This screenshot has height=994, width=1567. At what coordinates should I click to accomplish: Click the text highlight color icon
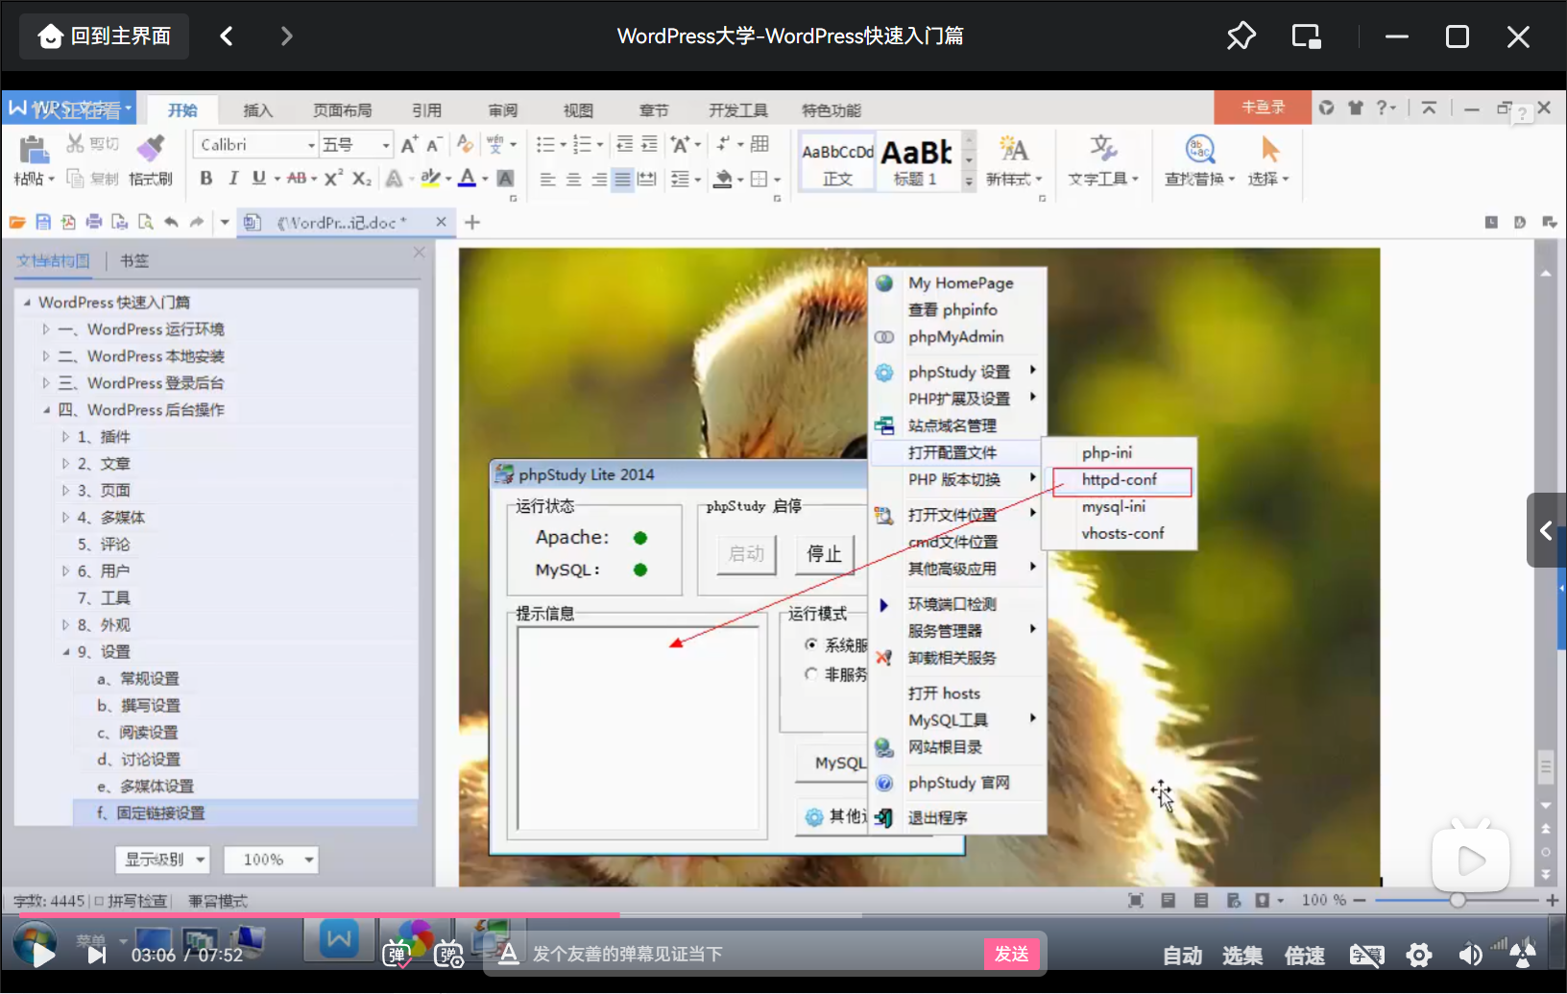tap(430, 179)
